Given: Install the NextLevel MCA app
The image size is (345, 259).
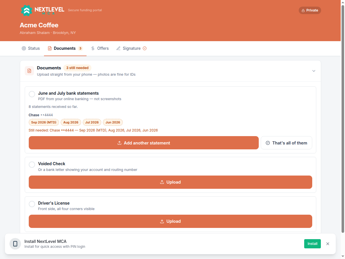Looking at the screenshot, I should click(313, 244).
